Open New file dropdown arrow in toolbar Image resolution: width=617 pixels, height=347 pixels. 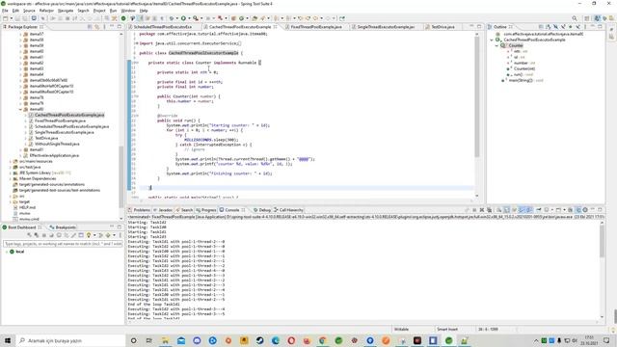point(11,18)
